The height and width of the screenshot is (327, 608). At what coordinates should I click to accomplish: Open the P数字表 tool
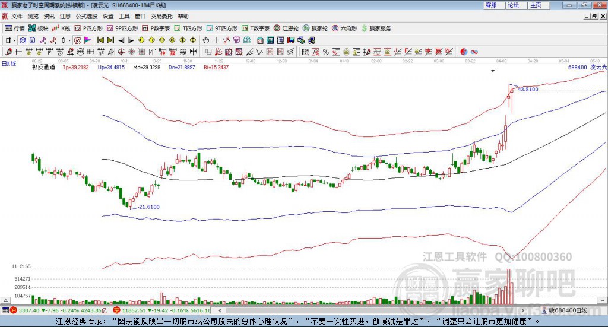(x=156, y=28)
